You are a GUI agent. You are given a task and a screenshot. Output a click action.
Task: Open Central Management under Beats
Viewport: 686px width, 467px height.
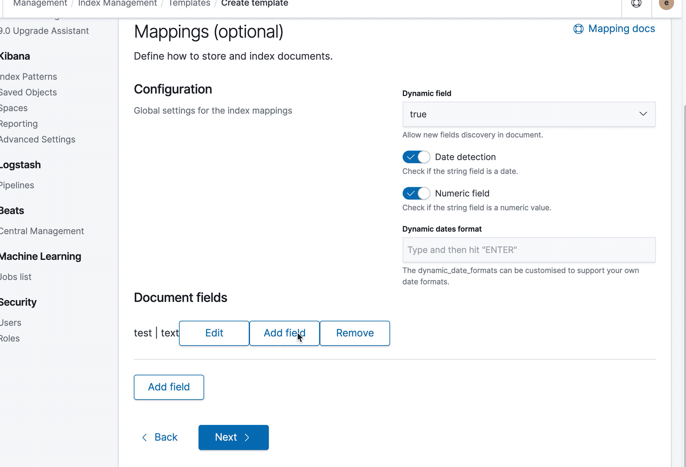click(42, 231)
